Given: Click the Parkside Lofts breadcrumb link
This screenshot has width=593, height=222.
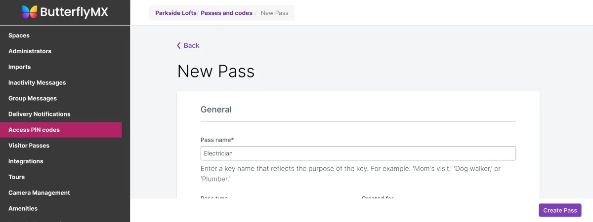Looking at the screenshot, I should [x=175, y=13].
